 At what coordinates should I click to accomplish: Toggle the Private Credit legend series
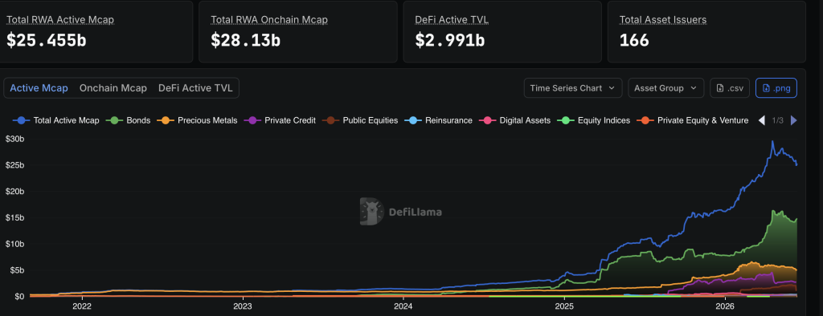[280, 120]
